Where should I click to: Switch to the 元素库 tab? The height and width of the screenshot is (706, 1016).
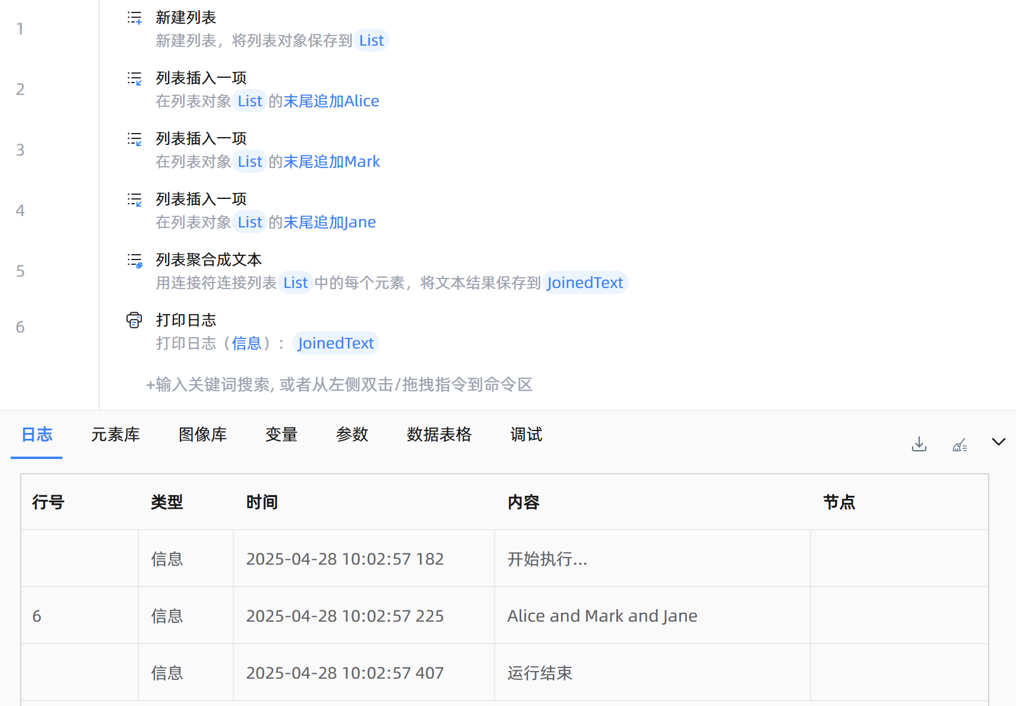(115, 435)
